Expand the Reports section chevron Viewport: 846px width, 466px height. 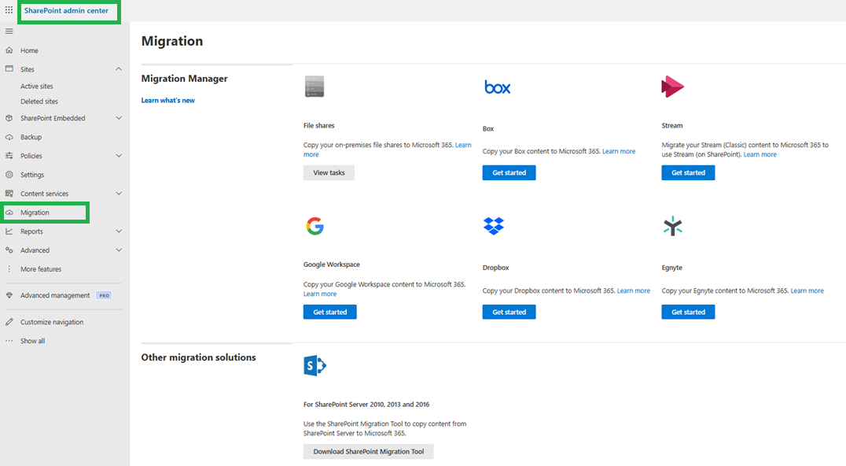pyautogui.click(x=119, y=231)
